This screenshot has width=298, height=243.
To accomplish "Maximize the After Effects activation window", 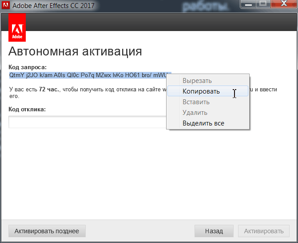I will [263, 4].
